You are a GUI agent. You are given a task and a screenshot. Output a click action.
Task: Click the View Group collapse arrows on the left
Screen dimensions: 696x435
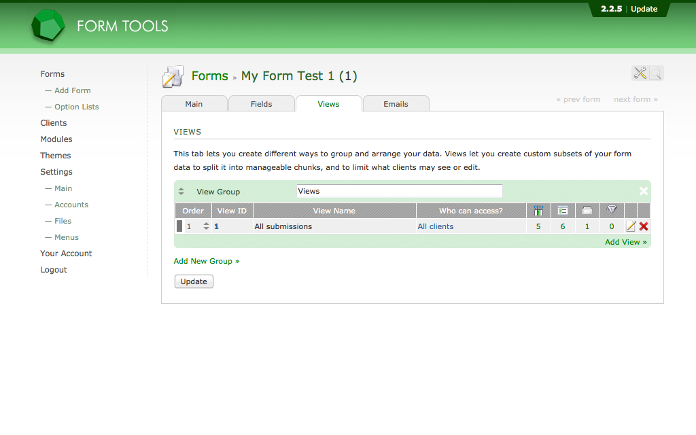pos(181,191)
